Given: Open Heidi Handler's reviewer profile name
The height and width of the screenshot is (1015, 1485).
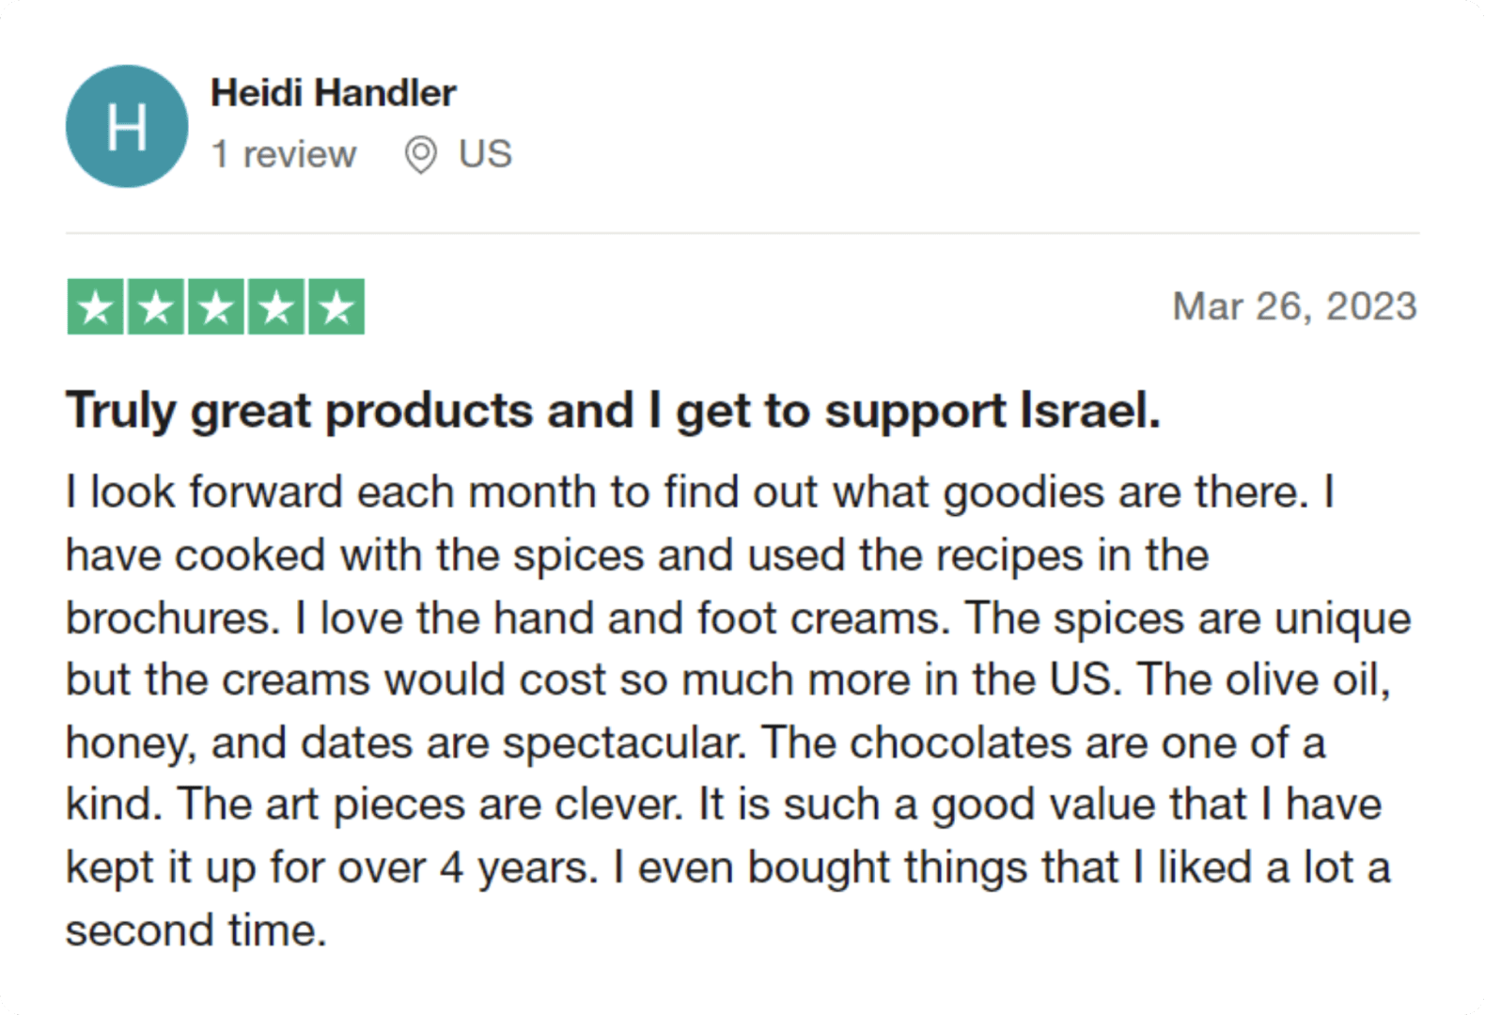Looking at the screenshot, I should tap(333, 93).
